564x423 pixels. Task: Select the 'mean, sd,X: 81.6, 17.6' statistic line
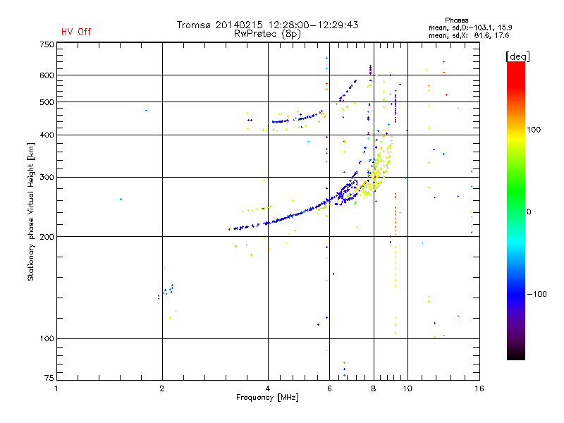click(469, 35)
